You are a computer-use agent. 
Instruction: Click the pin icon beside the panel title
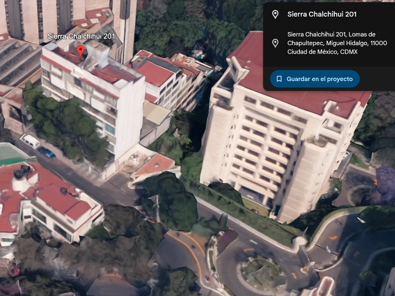coord(276,15)
